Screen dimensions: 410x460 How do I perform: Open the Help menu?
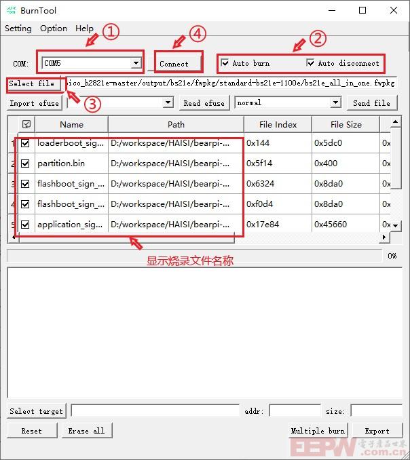(x=84, y=28)
